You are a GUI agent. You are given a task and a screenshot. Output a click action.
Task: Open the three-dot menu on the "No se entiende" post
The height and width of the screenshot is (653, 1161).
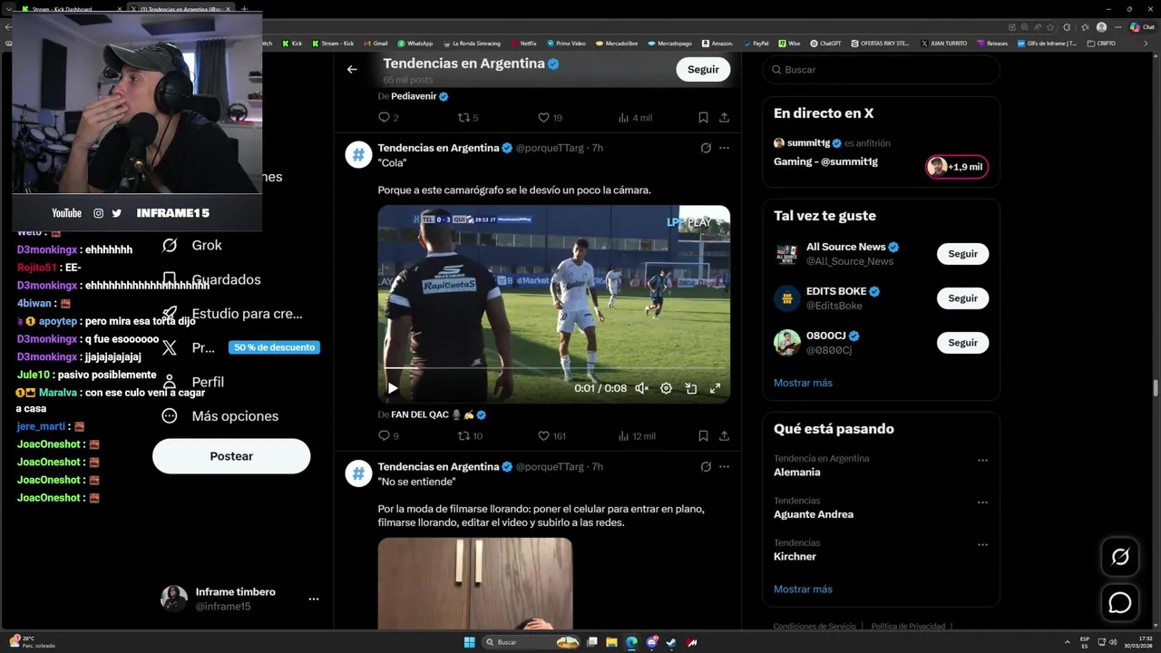point(724,467)
